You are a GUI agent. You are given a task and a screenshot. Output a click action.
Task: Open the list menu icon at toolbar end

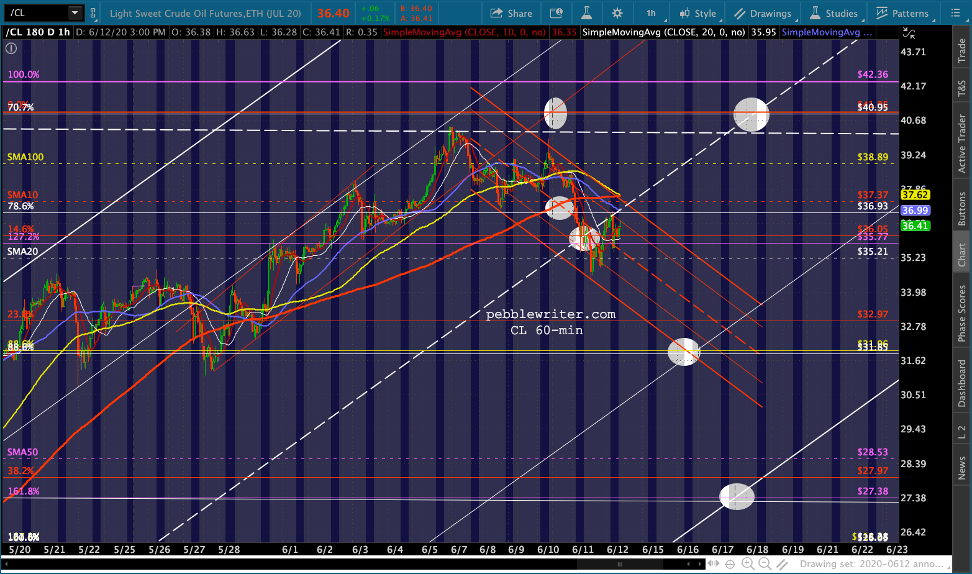[955, 13]
